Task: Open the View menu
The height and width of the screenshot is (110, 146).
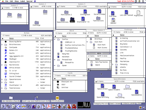Action: click(x=17, y=1)
